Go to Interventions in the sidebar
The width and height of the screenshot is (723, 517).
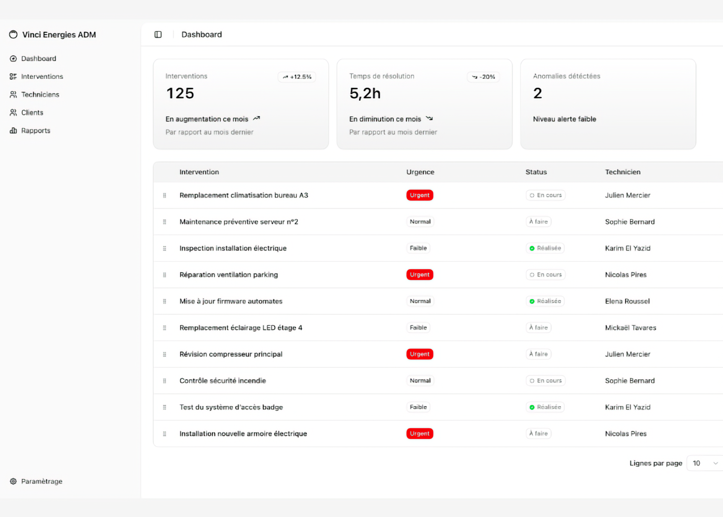click(42, 77)
